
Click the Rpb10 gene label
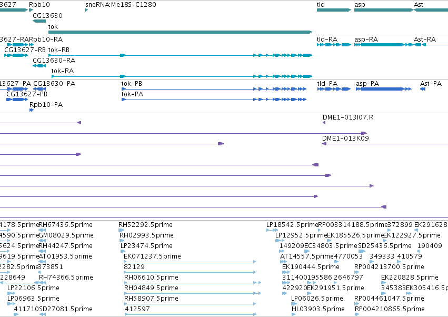(x=39, y=5)
